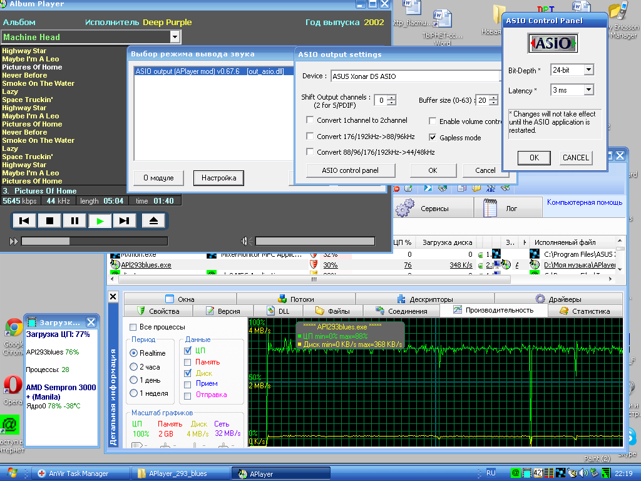The image size is (641, 481).
Task: Click OK in ASIO Control Panel
Action: coord(535,157)
